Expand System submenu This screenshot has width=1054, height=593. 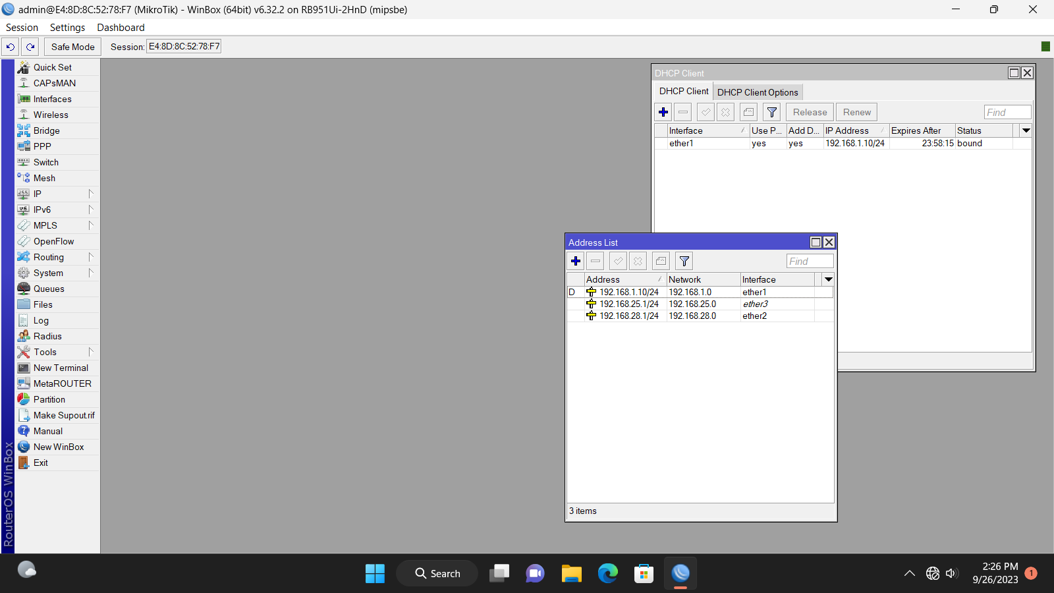(57, 273)
